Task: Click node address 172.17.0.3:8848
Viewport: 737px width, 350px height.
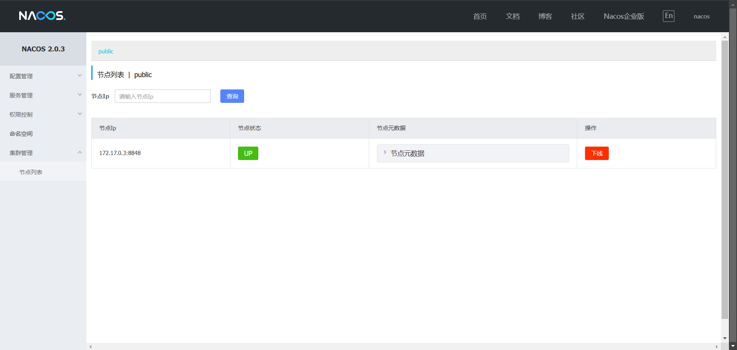Action: click(120, 153)
